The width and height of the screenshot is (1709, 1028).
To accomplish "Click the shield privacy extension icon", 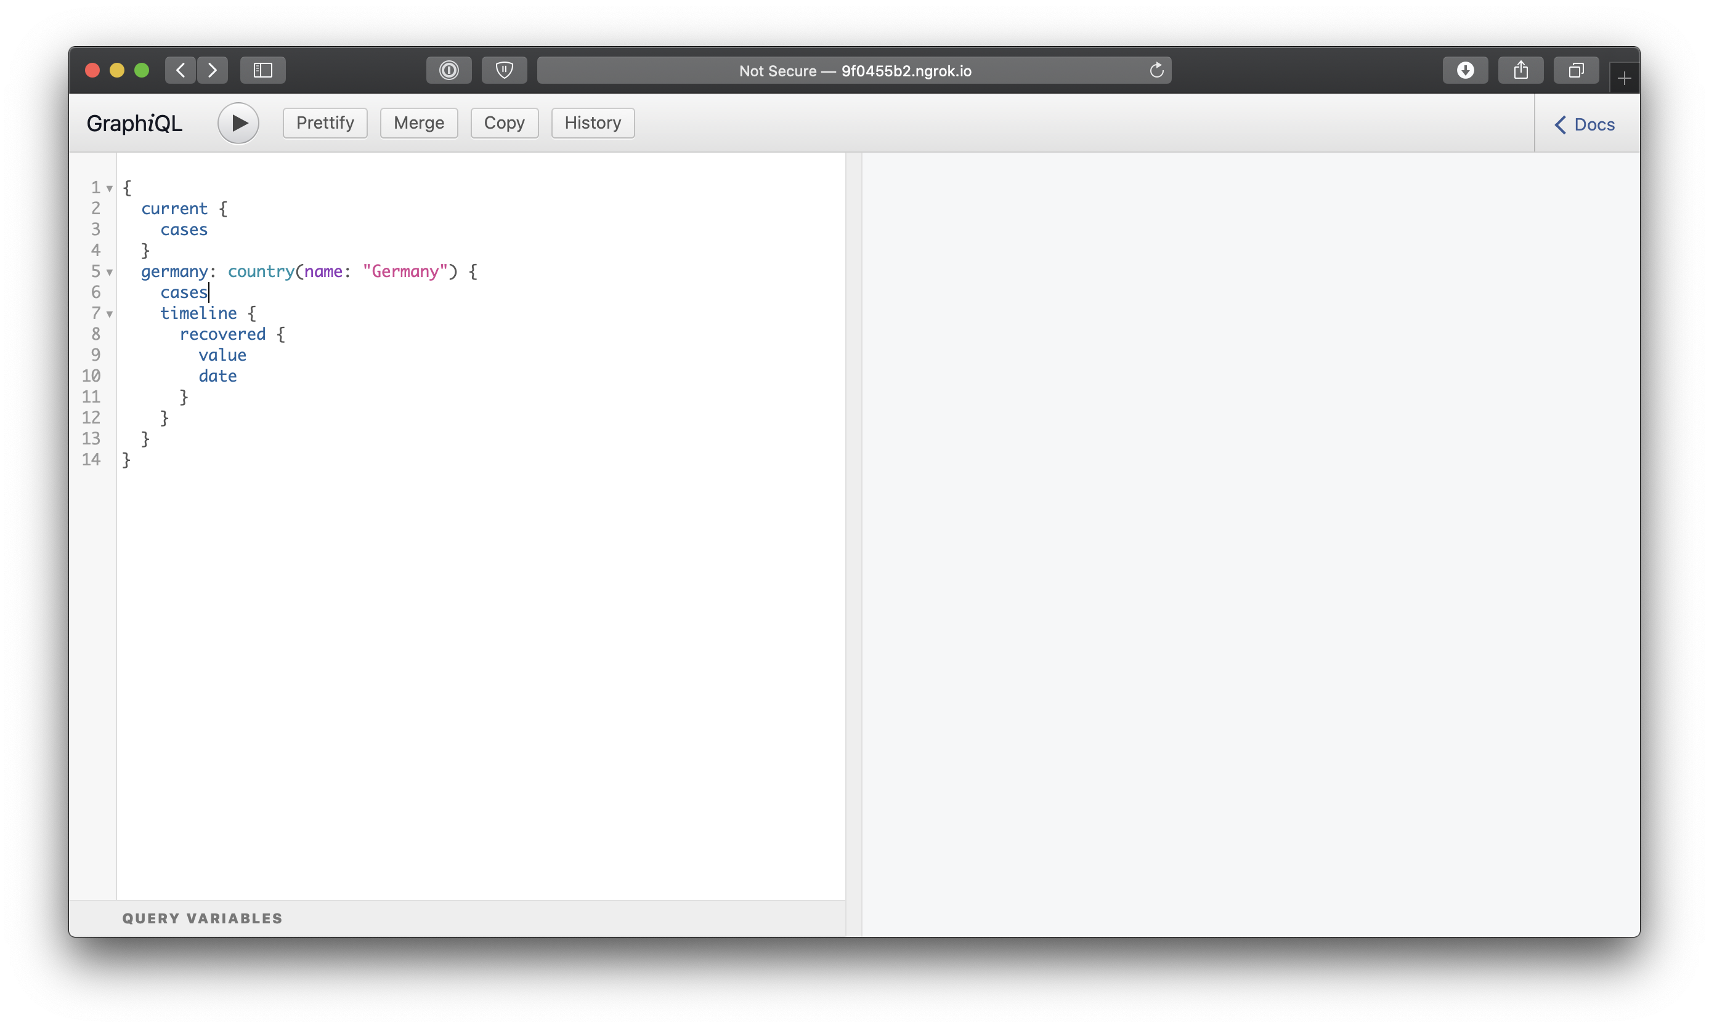I will tap(504, 70).
